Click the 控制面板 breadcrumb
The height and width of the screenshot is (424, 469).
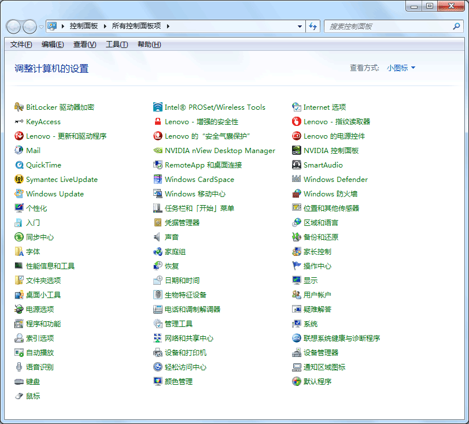point(84,26)
